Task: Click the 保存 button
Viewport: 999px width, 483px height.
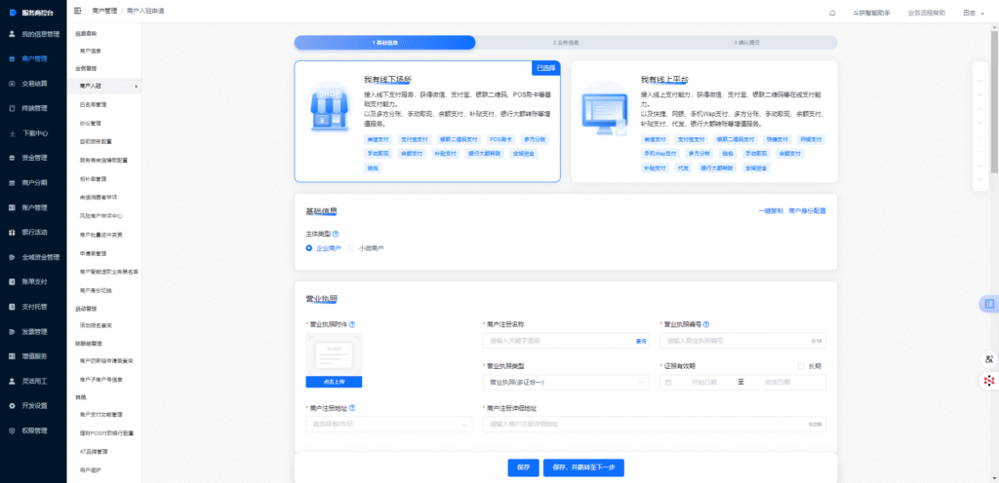Action: coord(523,467)
